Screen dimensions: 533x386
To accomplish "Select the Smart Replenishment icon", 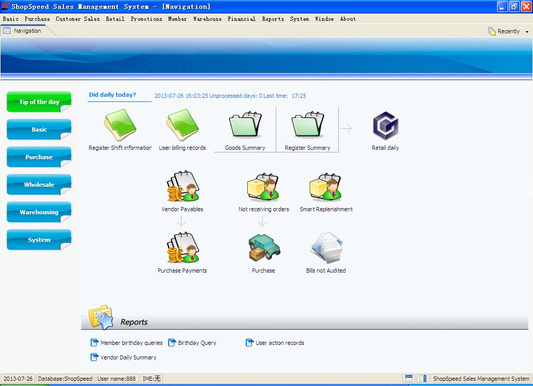I will [x=326, y=187].
